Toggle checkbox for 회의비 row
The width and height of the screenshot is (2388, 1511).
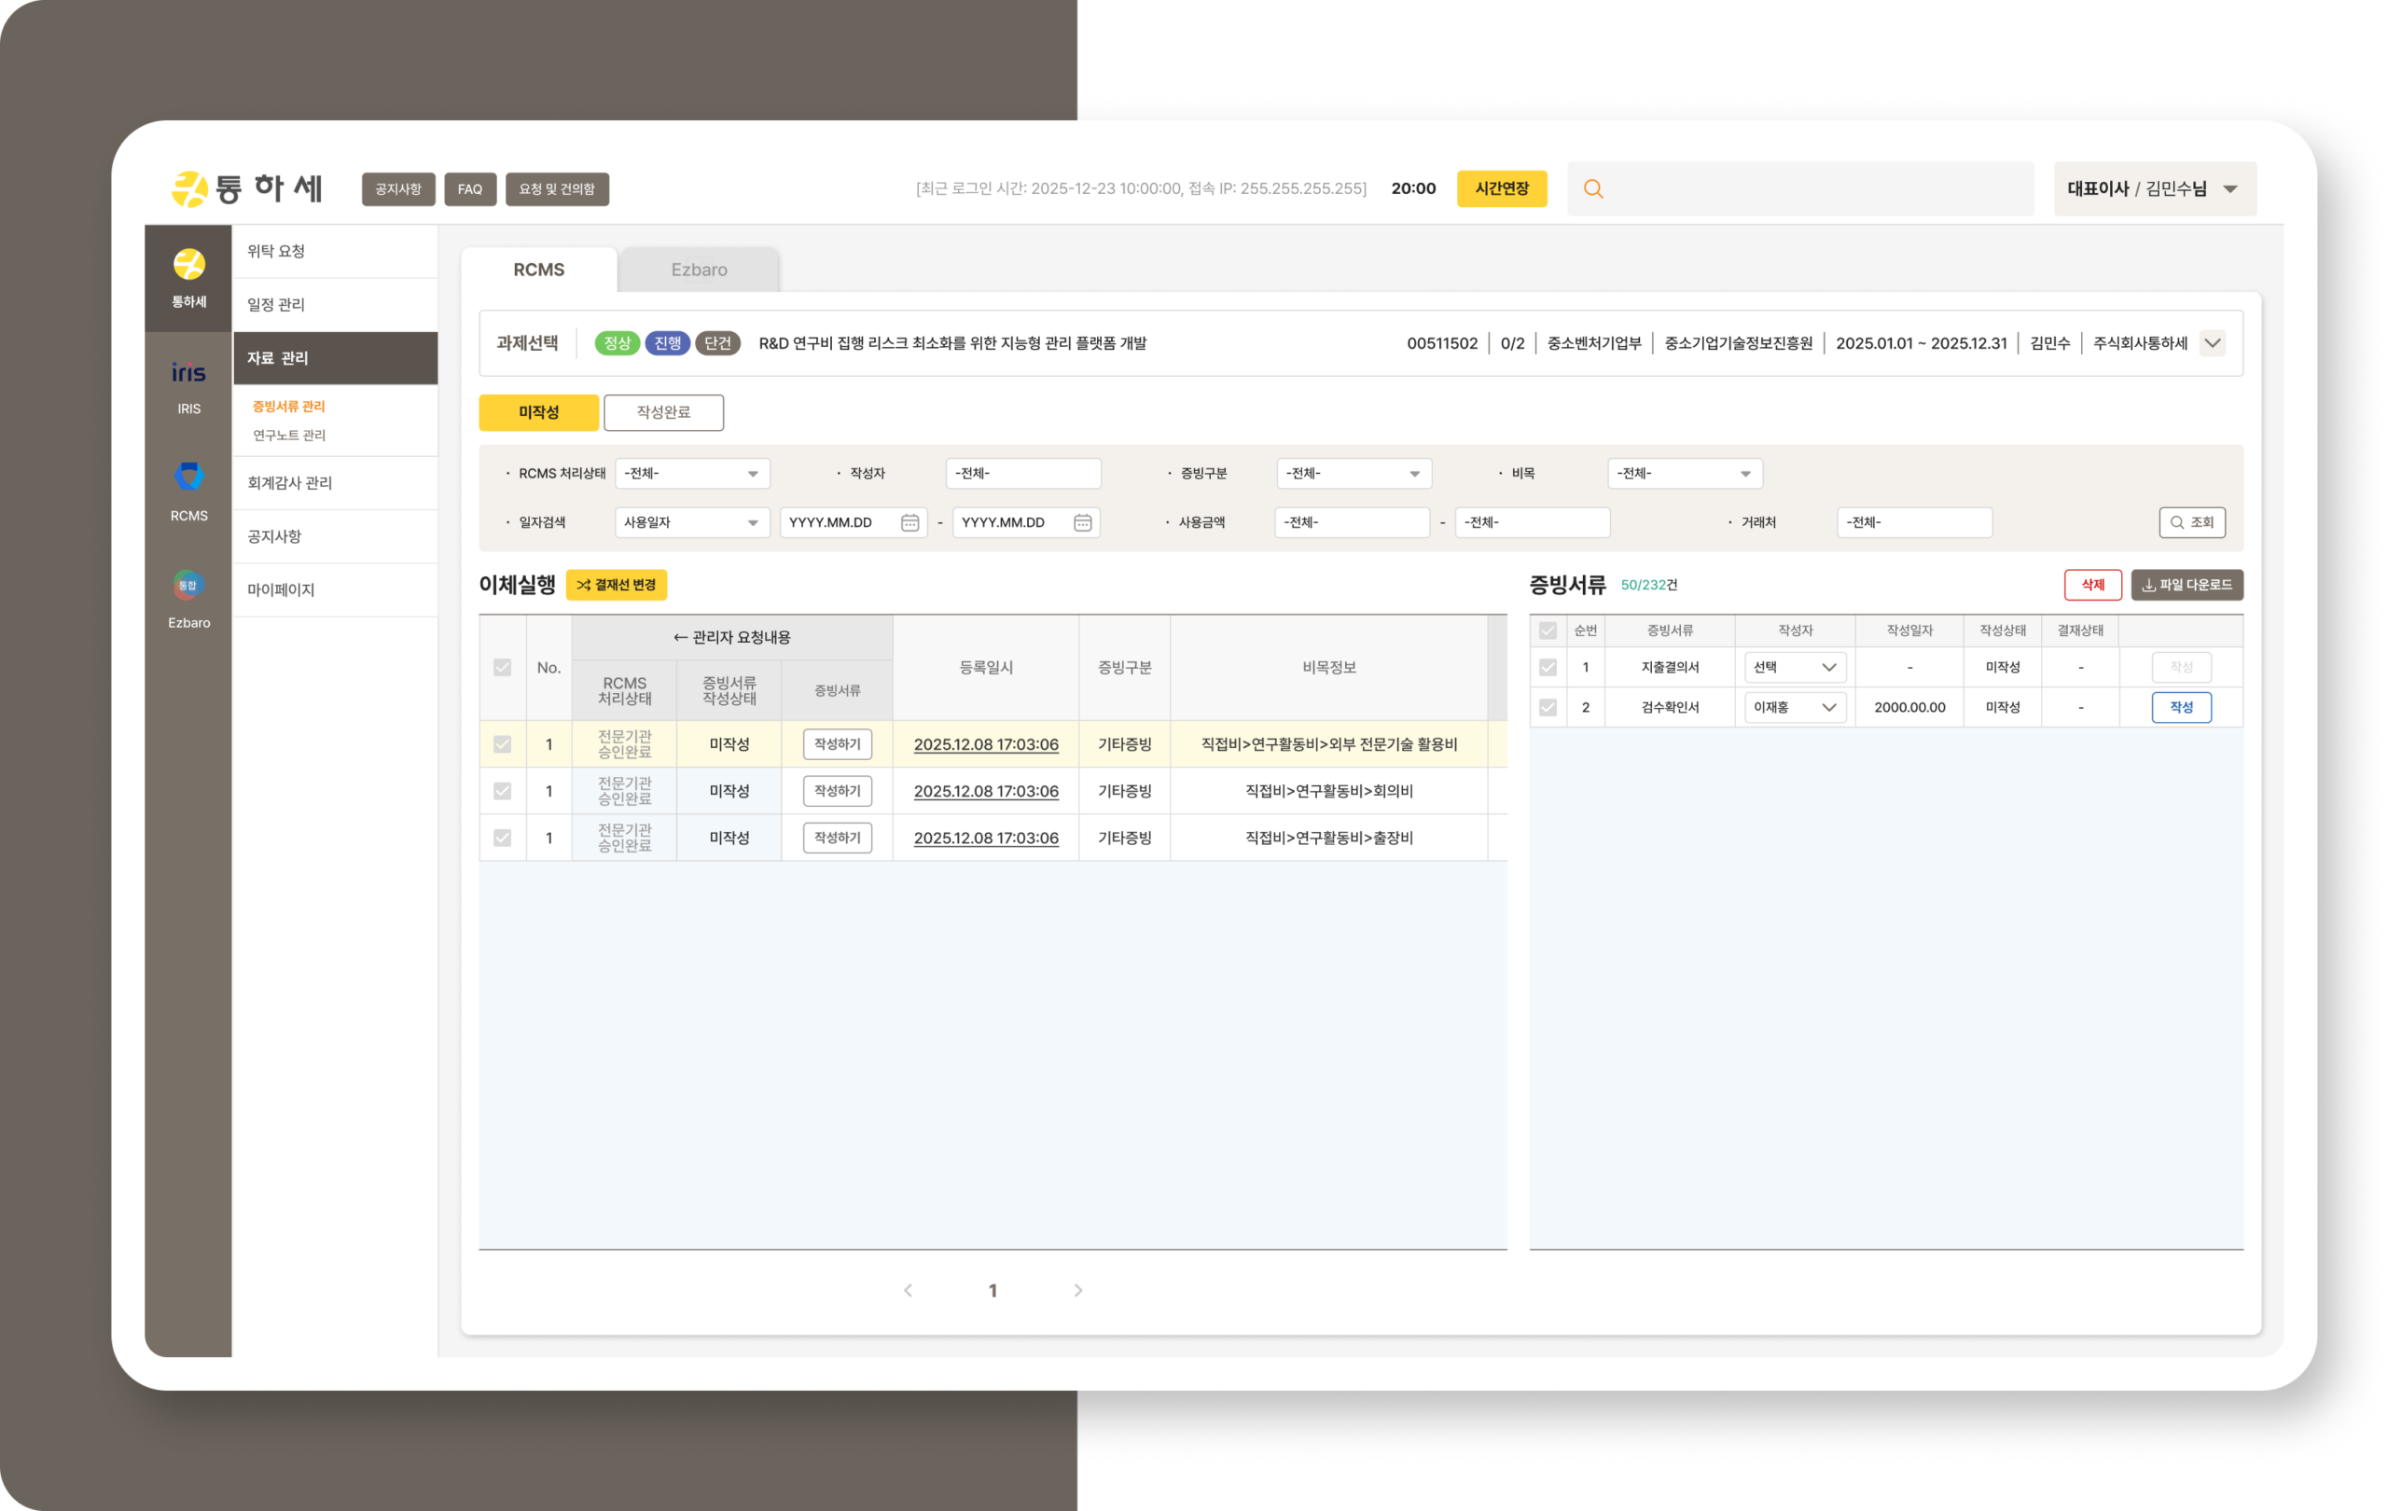click(503, 791)
